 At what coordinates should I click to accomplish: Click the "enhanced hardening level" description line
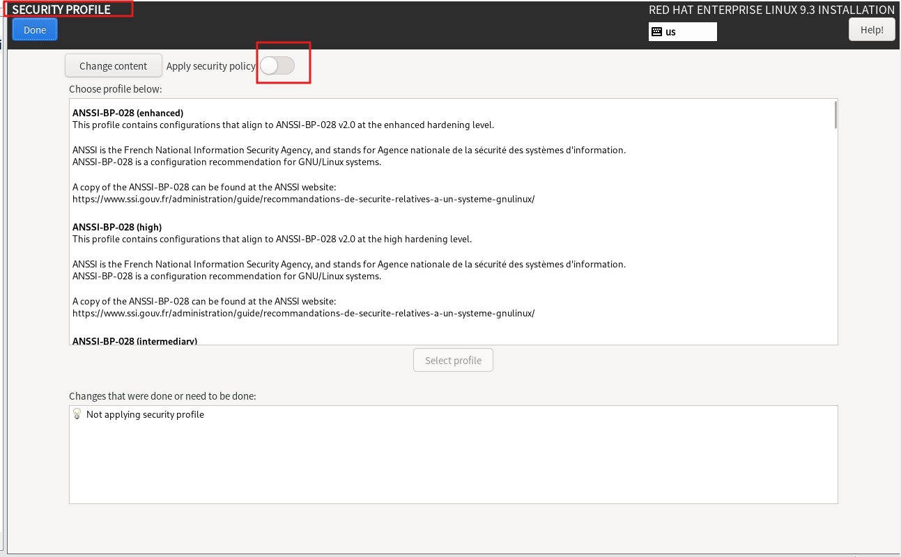point(283,125)
